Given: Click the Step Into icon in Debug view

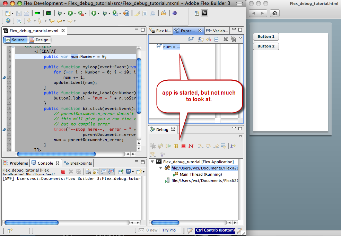Looking at the screenshot, I should click(201, 146).
